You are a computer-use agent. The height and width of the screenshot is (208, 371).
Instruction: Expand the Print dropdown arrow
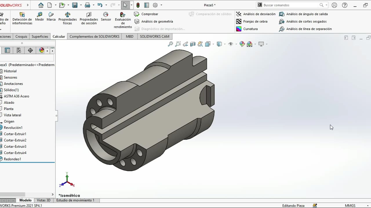click(x=93, y=5)
